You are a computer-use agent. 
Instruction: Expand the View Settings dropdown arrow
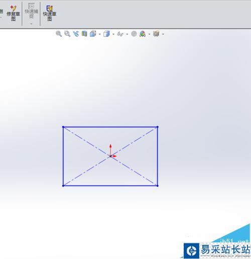click(x=163, y=34)
